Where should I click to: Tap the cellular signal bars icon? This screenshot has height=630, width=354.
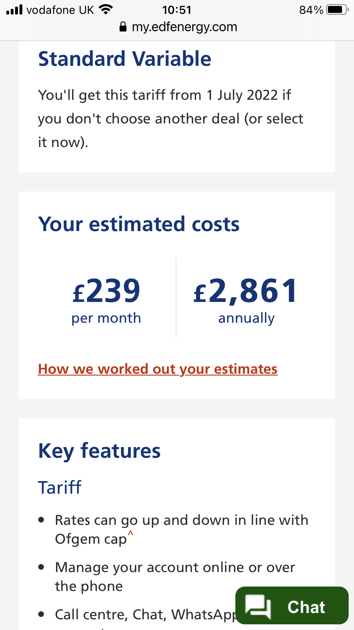pos(14,10)
